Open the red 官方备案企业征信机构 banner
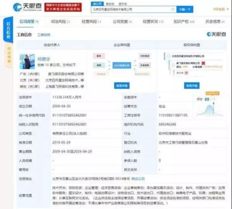 click(63, 7)
